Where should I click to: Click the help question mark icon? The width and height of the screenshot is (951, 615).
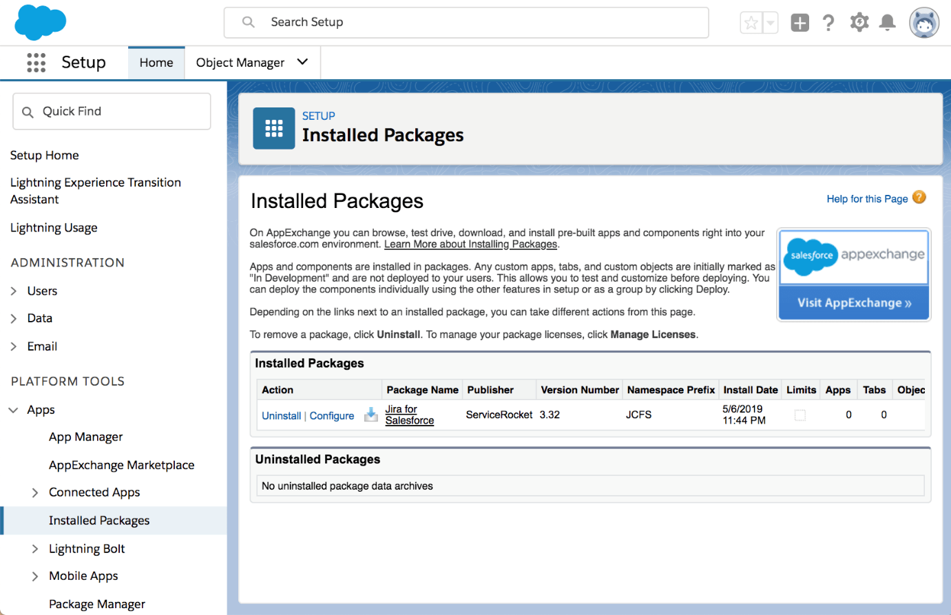[828, 23]
